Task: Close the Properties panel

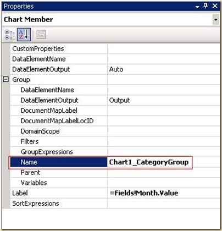Action: pyautogui.click(x=215, y=6)
